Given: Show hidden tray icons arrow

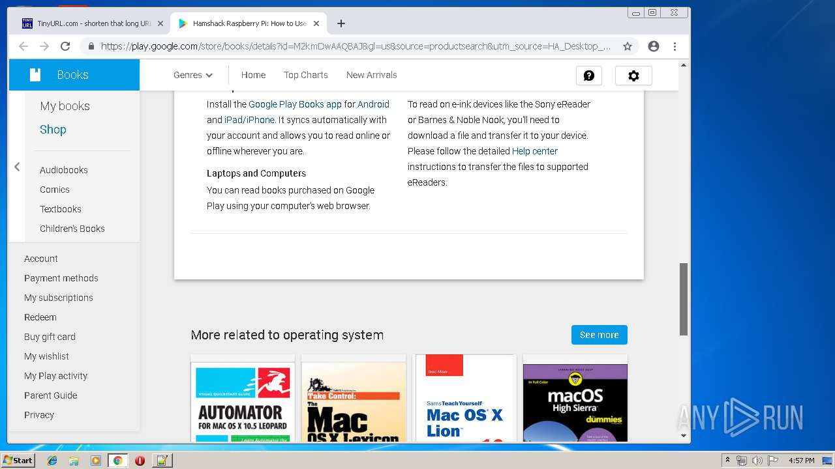Looking at the screenshot, I should [727, 461].
